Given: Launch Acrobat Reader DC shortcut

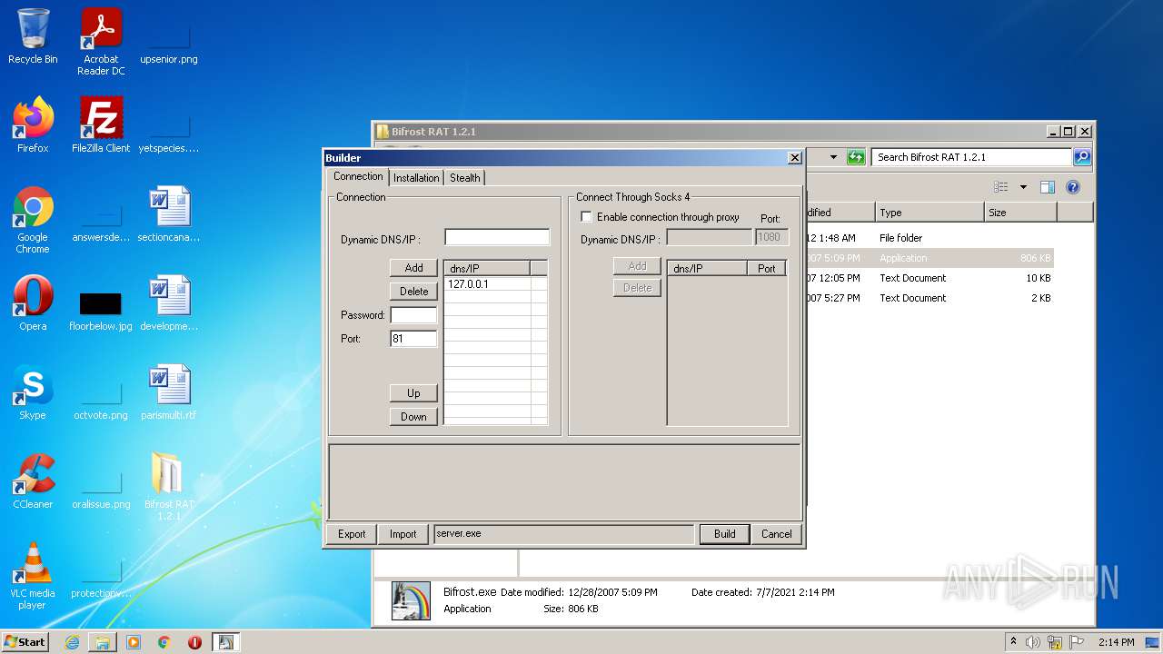Looking at the screenshot, I should [101, 42].
